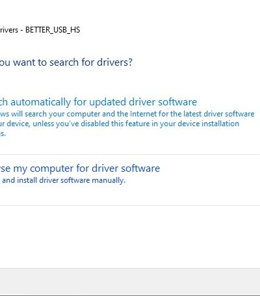
Task: Click empty white area below browse option
Action: click(x=130, y=236)
